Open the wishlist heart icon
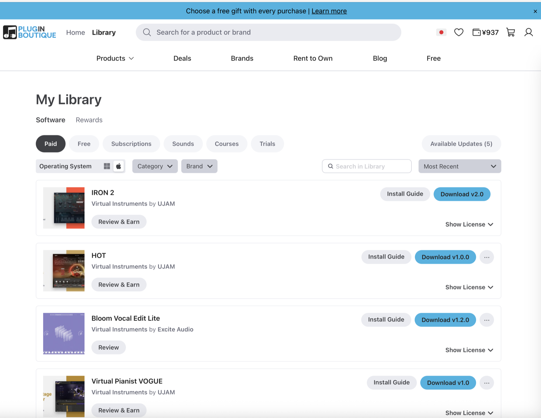Viewport: 541px width, 418px height. [x=459, y=32]
